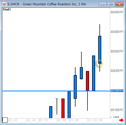Click the white square box at bottom-left corner
This screenshot has height=125, width=126.
coord(5,120)
